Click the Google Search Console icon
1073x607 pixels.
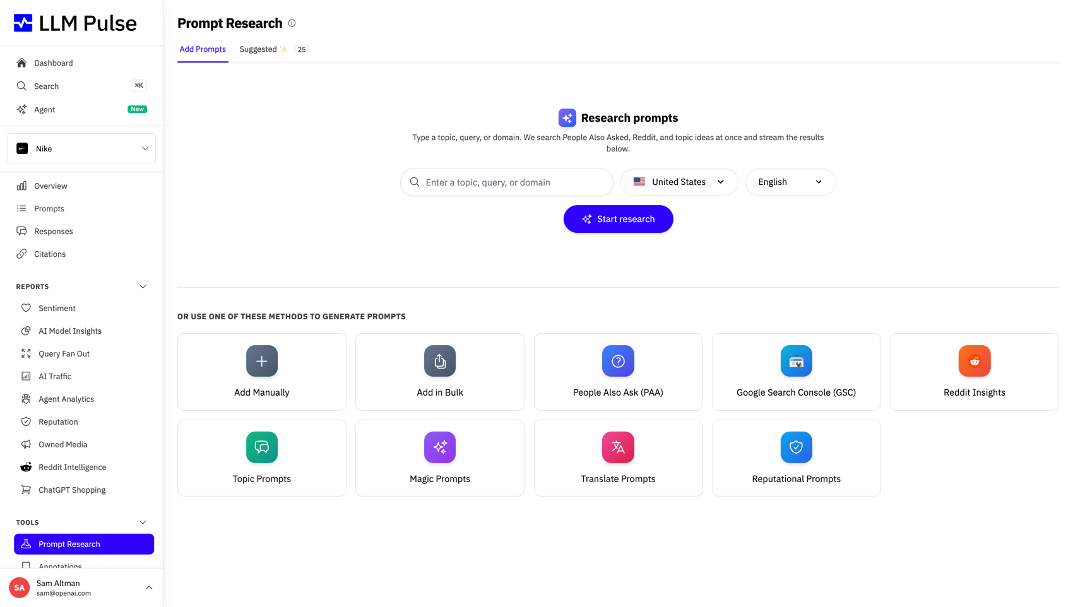click(x=797, y=361)
